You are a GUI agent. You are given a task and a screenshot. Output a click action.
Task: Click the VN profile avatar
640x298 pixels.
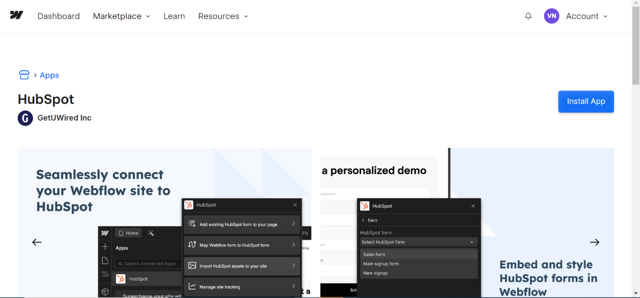552,16
